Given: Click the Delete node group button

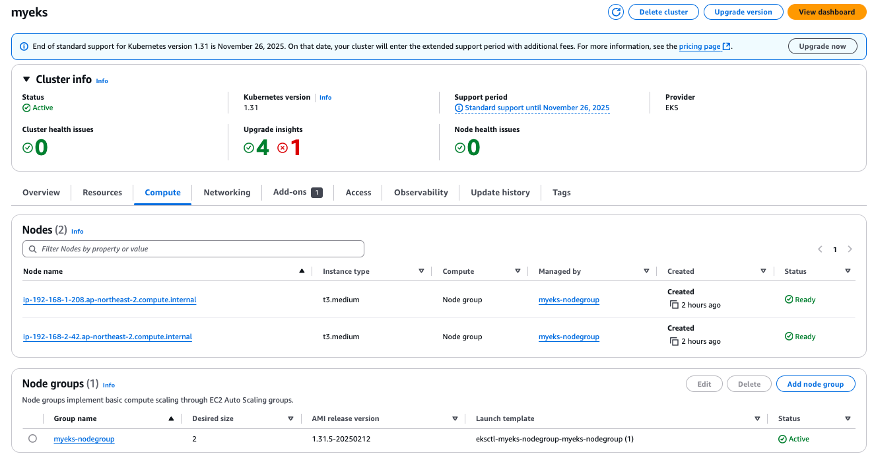Looking at the screenshot, I should (x=749, y=384).
